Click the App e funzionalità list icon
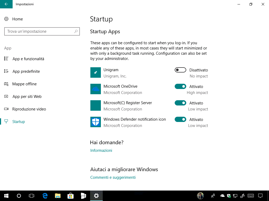The height and width of the screenshot is (201, 269). tap(6, 59)
